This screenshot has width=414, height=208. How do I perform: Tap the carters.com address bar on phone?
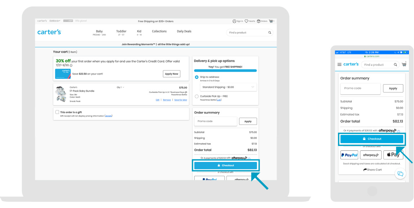(372, 56)
